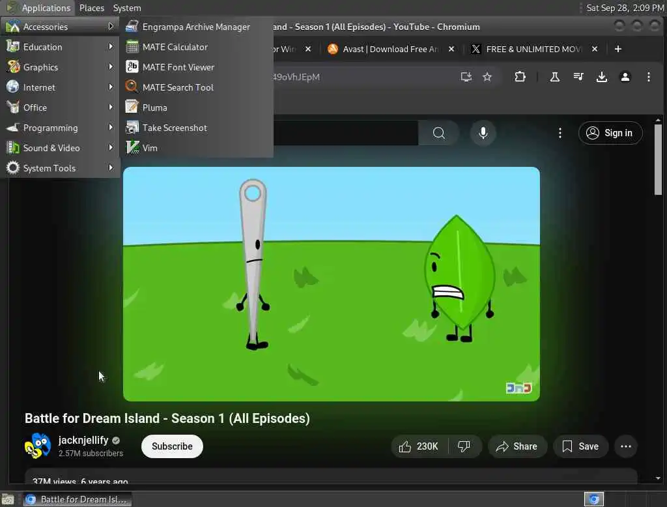667x507 pixels.
Task: Open Chrome Labs flask icon
Action: coord(555,77)
